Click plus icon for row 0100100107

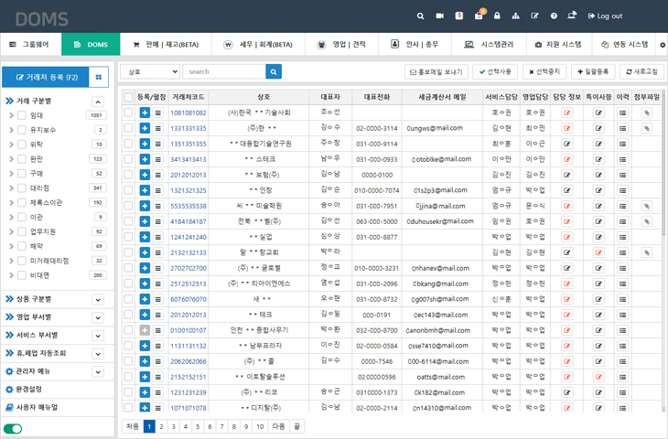click(145, 330)
